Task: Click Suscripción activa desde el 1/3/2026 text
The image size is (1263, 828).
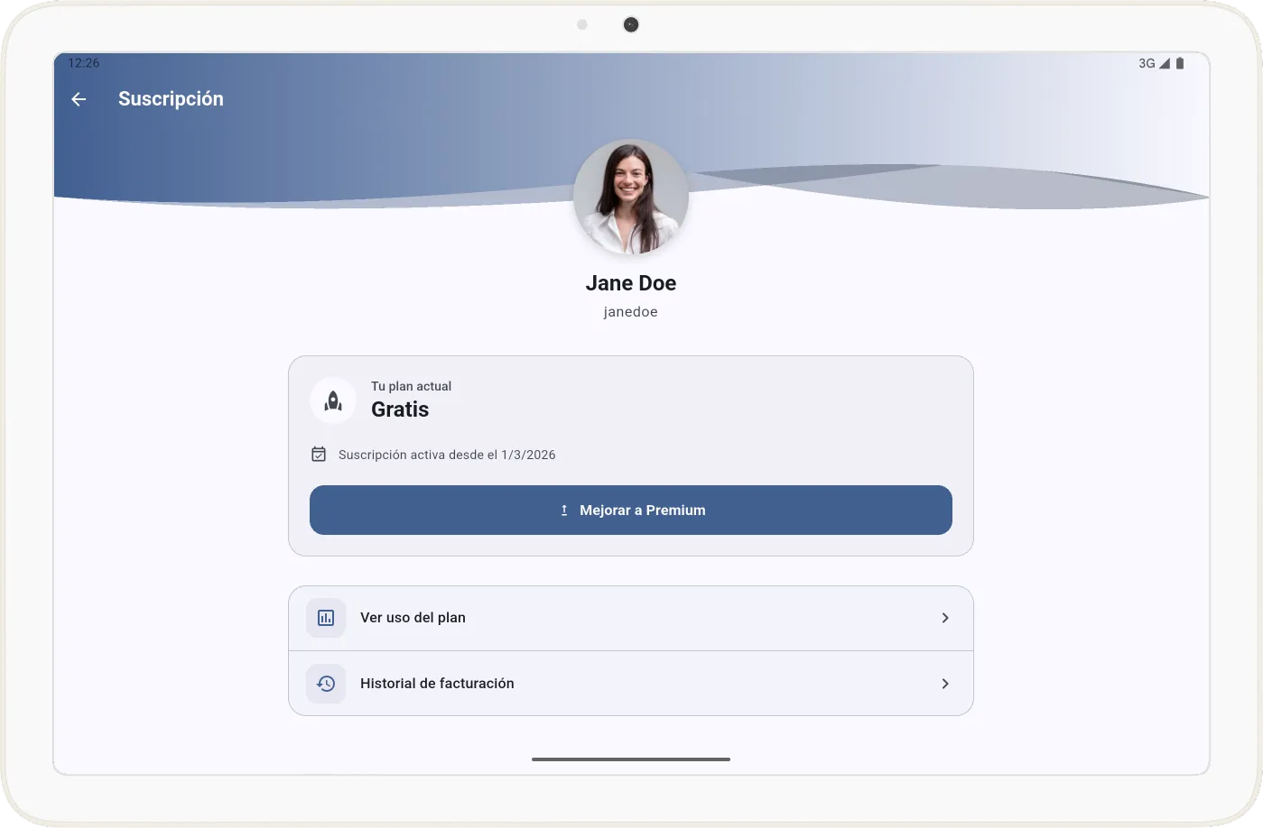Action: pos(447,455)
